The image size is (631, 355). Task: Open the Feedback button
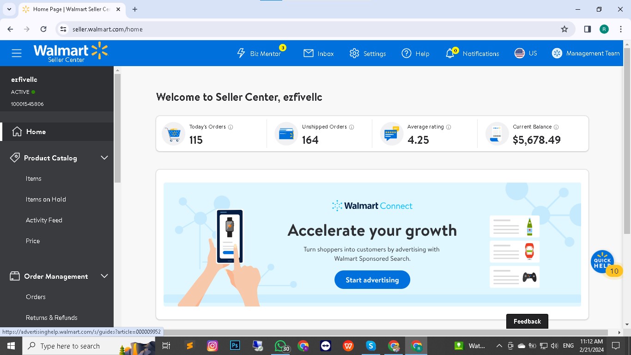pos(527,321)
